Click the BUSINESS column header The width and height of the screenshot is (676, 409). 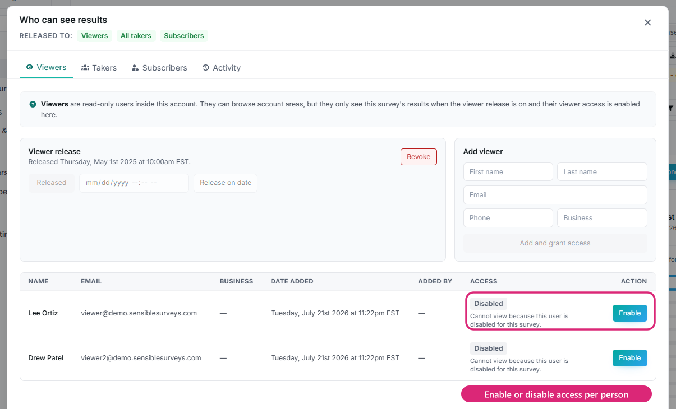(x=236, y=281)
